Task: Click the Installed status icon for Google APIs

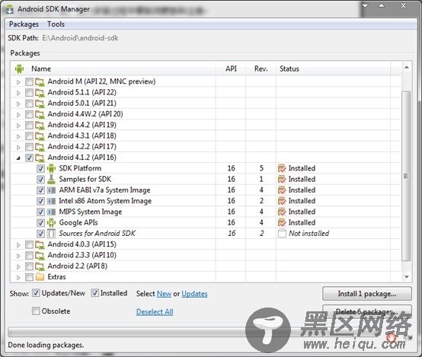Action: [x=282, y=223]
